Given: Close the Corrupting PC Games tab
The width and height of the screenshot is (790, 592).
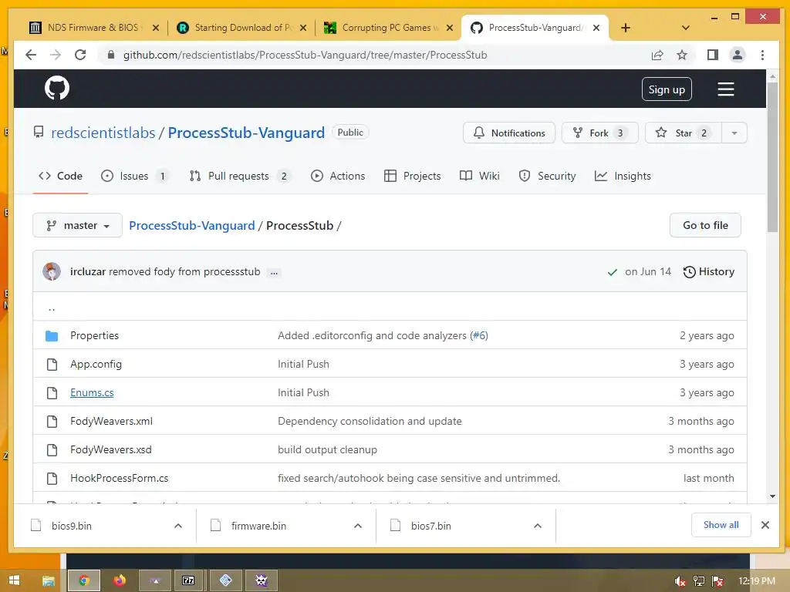Looking at the screenshot, I should [450, 29].
